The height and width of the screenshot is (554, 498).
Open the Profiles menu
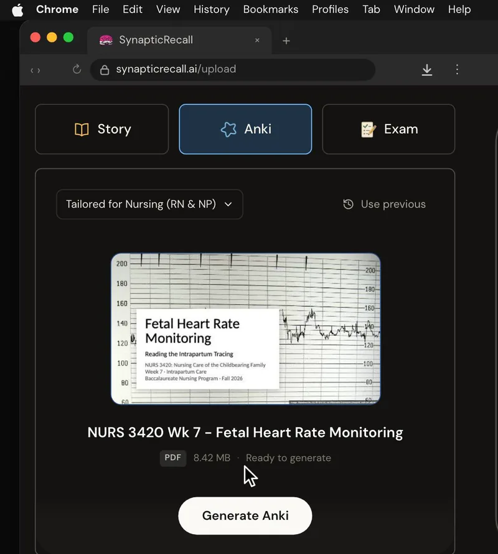[x=330, y=9]
